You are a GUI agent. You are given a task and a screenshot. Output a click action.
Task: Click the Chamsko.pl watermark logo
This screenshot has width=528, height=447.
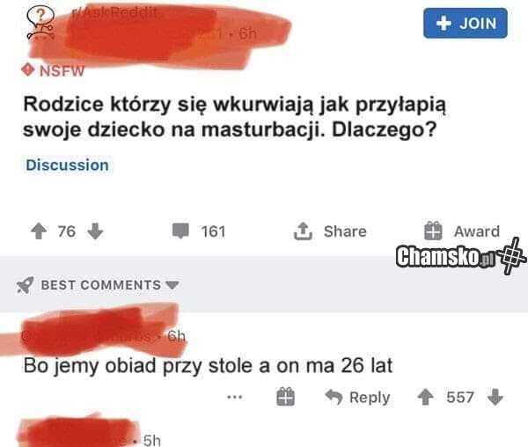click(x=460, y=256)
